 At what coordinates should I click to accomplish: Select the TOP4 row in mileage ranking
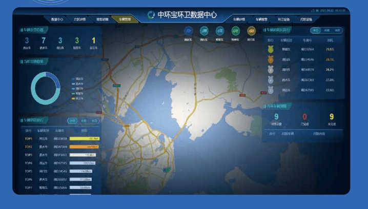pos(61,163)
